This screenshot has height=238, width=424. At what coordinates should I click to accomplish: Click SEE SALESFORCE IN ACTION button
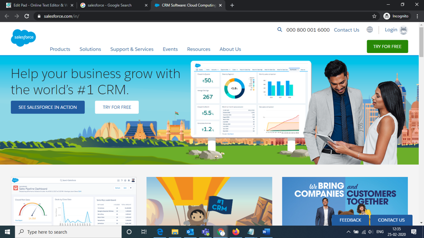[x=47, y=107]
